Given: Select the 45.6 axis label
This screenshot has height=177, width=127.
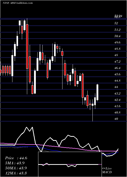Looking at the screenshot, I should (117, 74).
